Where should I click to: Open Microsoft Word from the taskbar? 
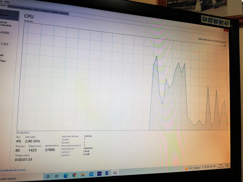107,173
